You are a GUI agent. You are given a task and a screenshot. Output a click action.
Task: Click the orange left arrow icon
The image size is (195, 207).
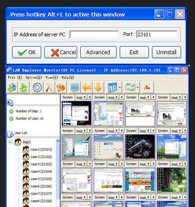coord(87,87)
